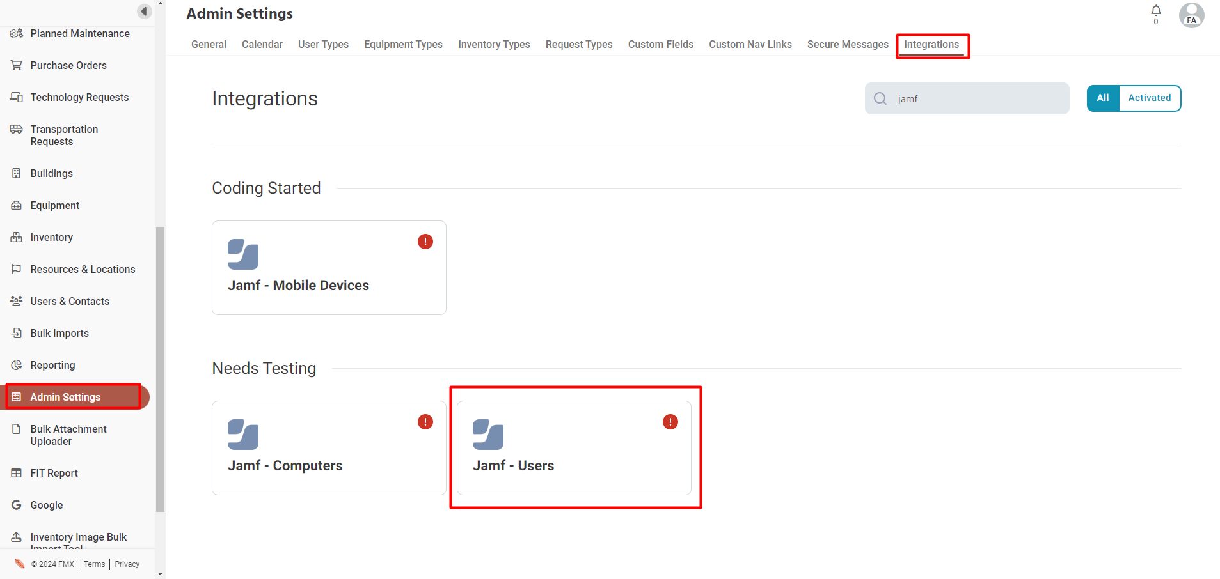Go to Secure Messages tab

point(848,44)
